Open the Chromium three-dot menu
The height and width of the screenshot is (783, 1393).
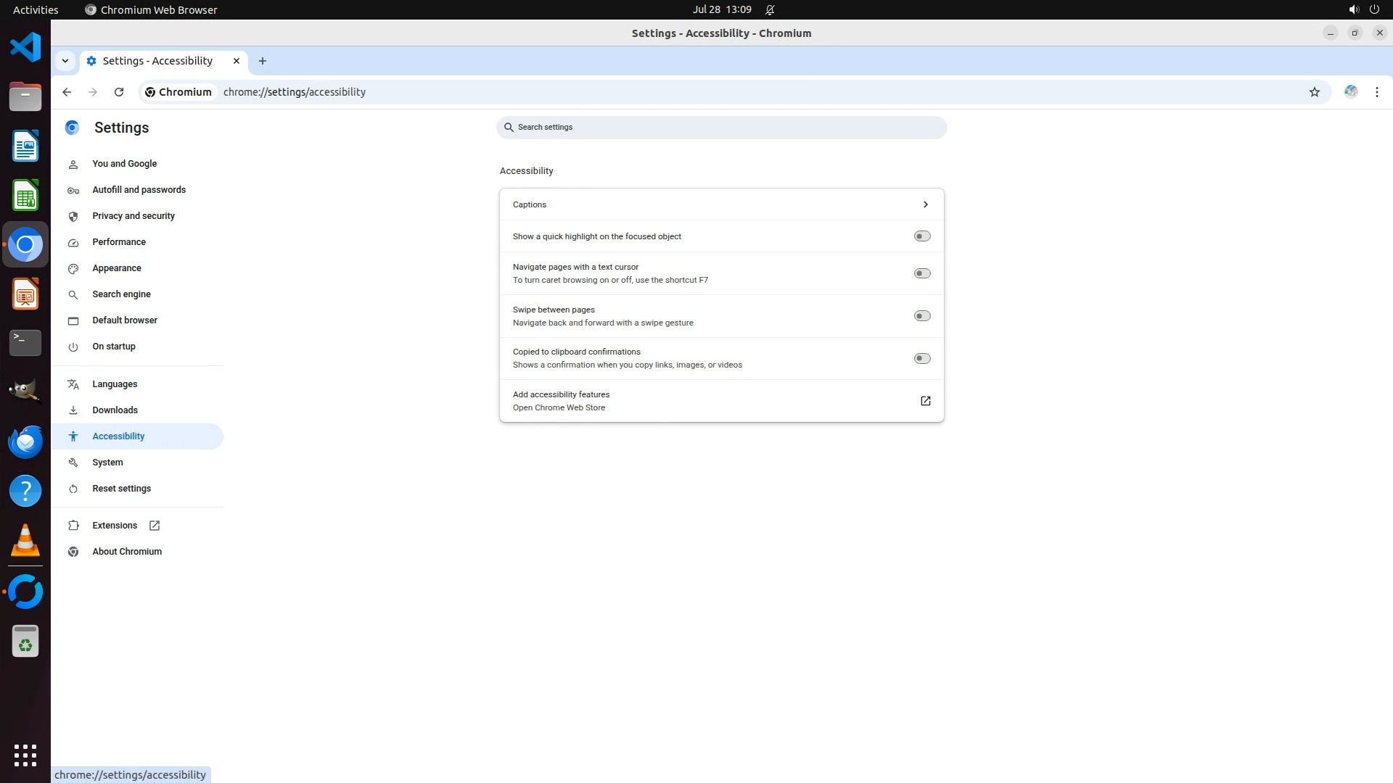click(x=1376, y=92)
